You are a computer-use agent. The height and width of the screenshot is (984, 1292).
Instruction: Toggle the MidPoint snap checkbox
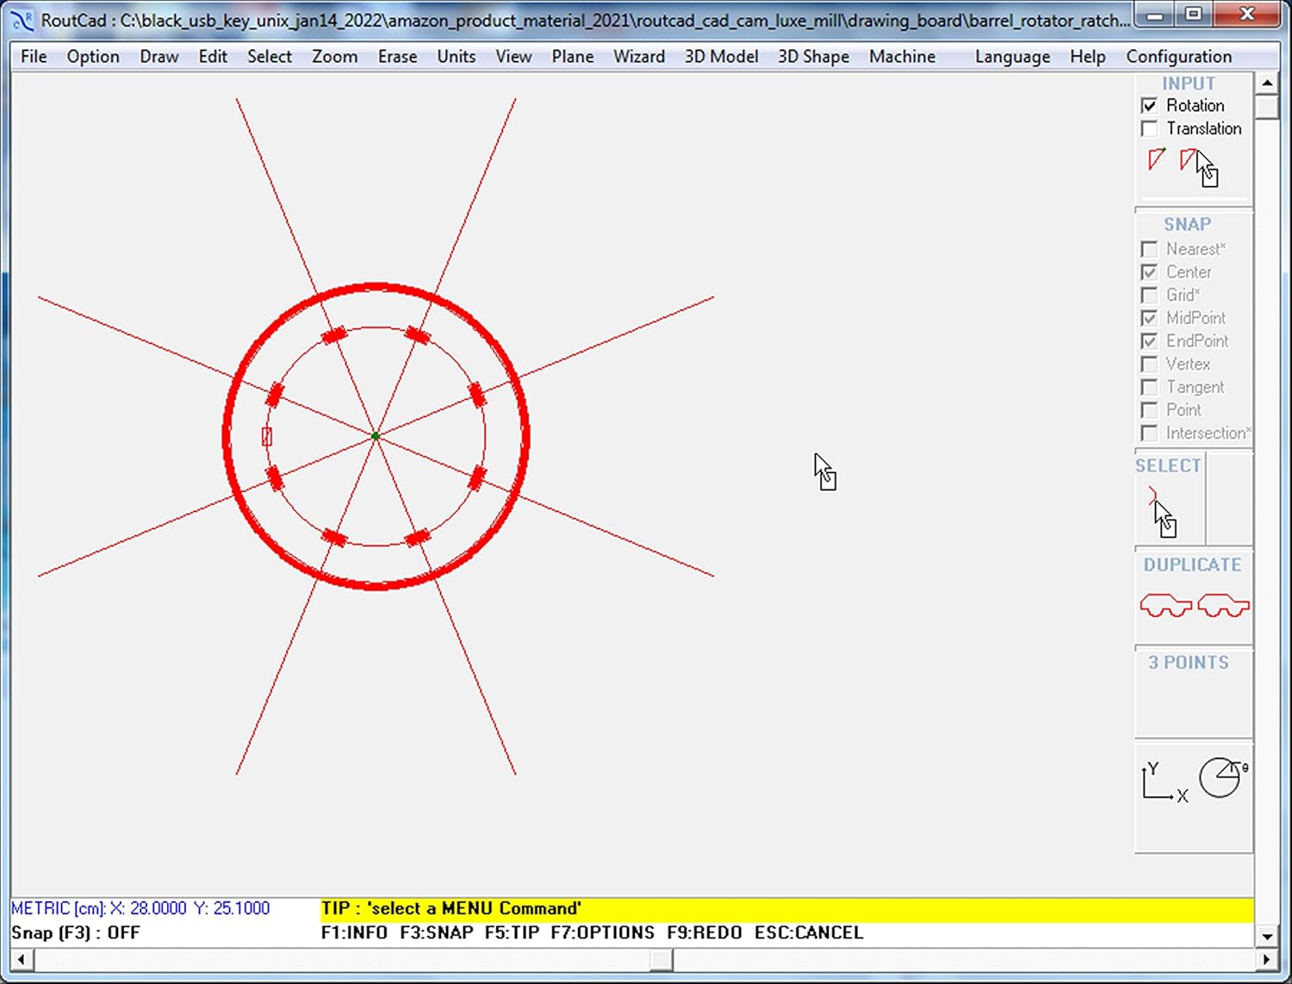click(x=1149, y=319)
